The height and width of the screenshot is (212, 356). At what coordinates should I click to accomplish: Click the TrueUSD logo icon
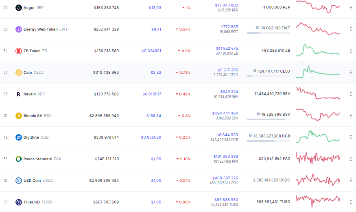pos(19,202)
